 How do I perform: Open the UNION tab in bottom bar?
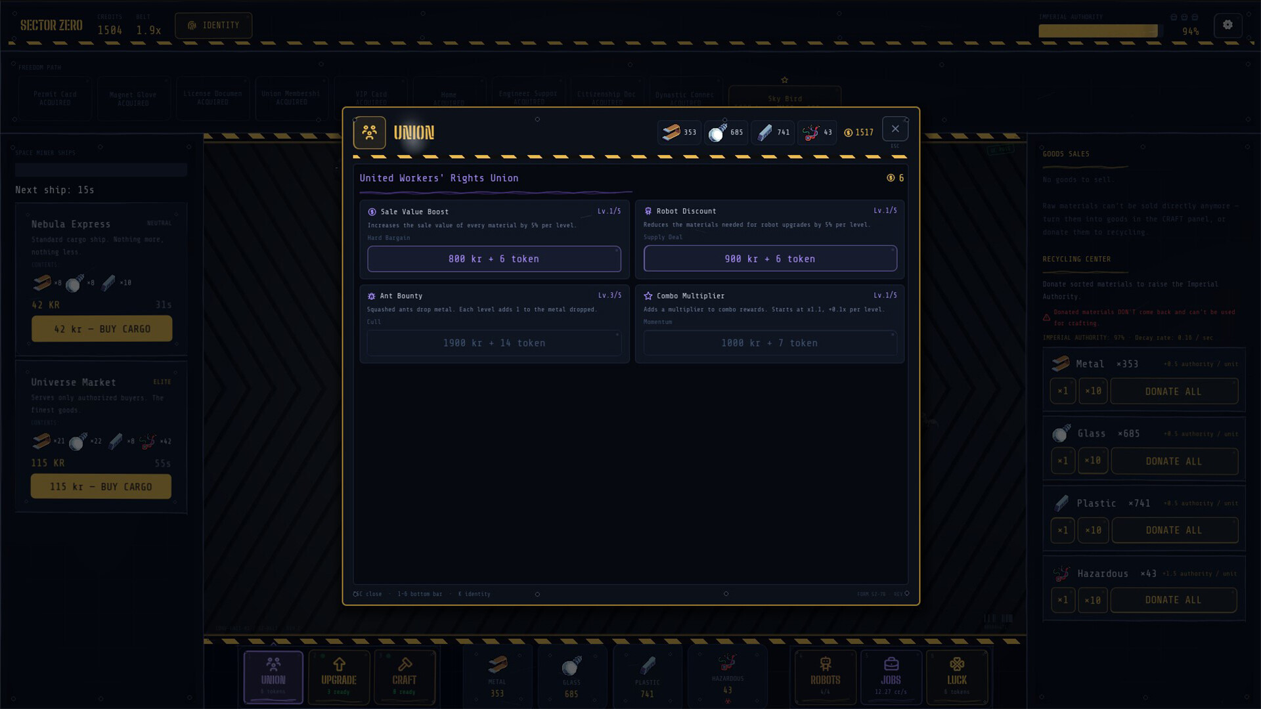point(273,677)
